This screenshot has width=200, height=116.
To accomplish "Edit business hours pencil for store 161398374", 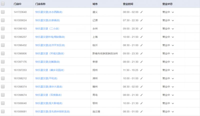I will (x=141, y=87).
